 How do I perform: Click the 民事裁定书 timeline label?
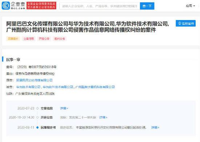tap(48, 127)
